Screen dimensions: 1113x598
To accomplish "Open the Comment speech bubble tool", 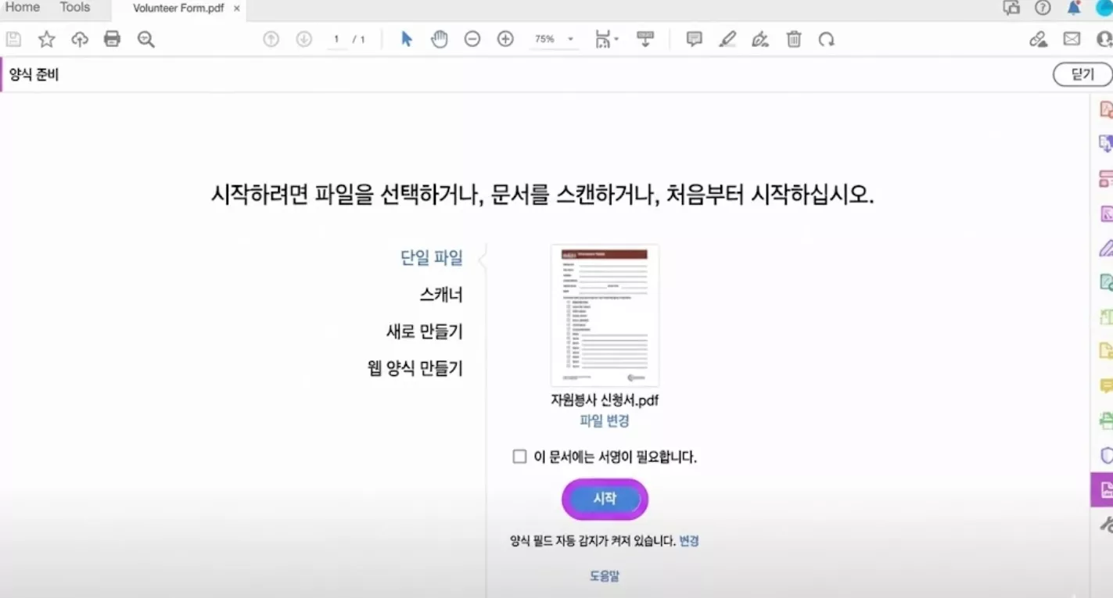I will (694, 38).
